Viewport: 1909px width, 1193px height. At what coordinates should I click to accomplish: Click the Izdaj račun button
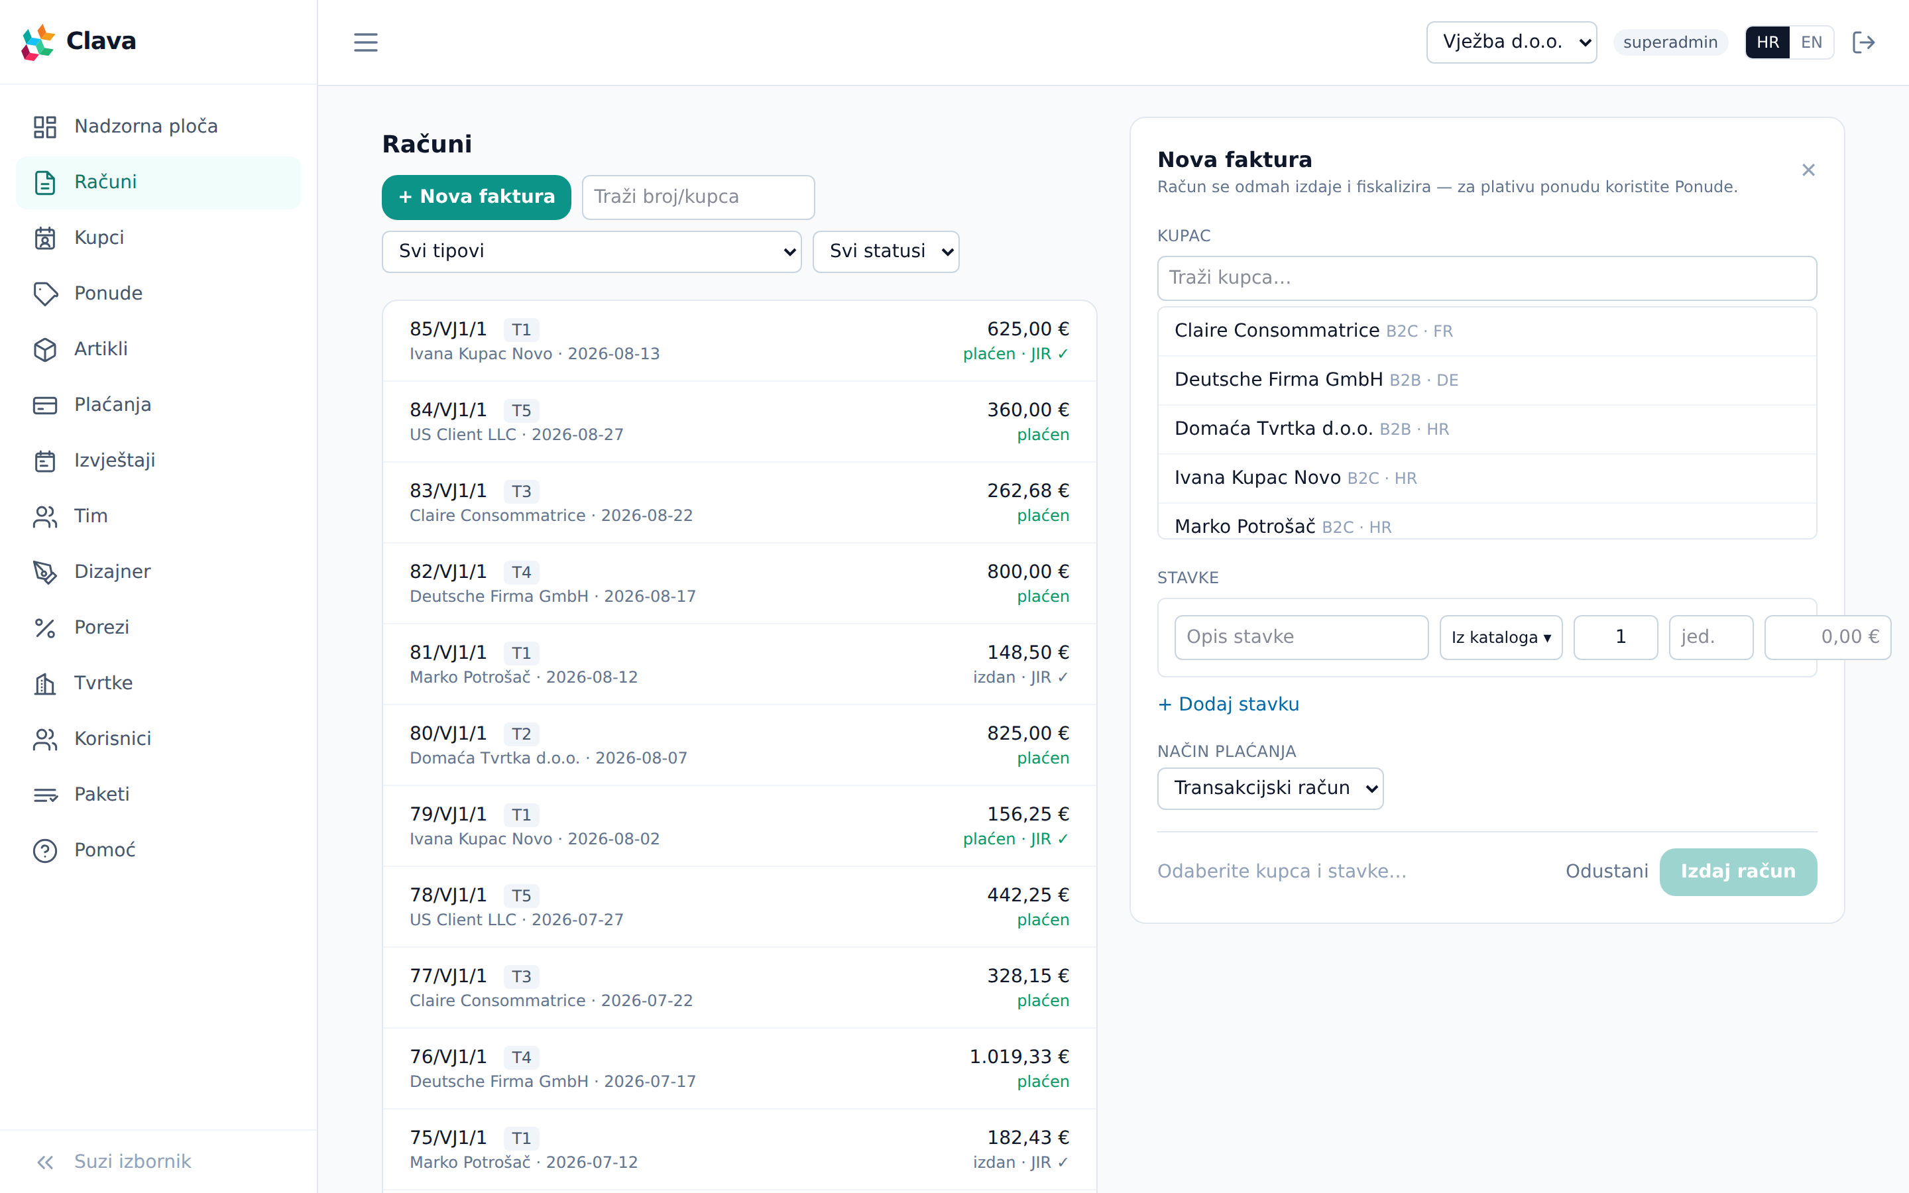[1738, 871]
